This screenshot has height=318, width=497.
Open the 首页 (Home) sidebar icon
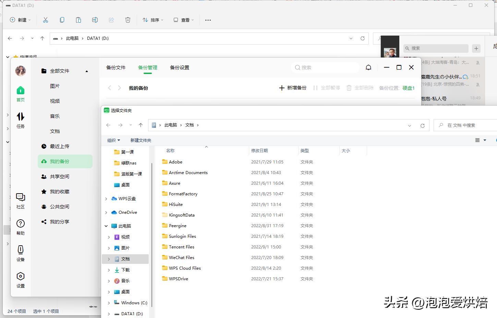21,93
